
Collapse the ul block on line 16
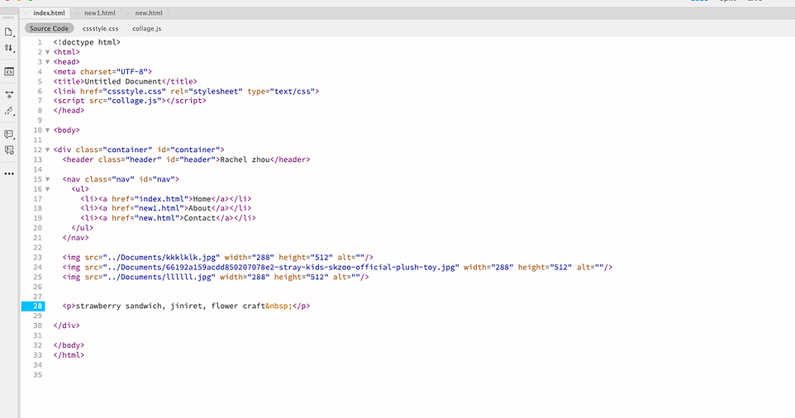tap(48, 189)
